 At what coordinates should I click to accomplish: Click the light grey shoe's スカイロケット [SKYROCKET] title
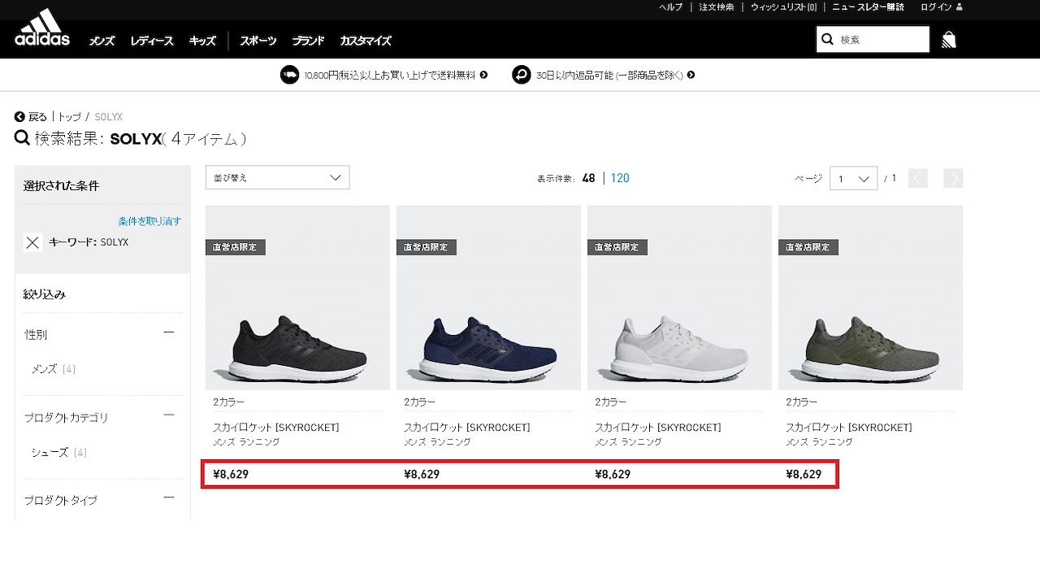pos(658,428)
